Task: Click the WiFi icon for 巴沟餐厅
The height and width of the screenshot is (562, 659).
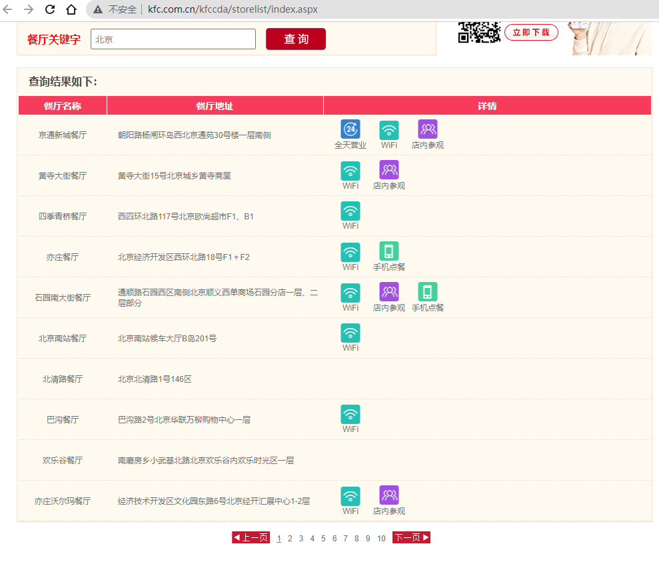Action: (x=350, y=415)
